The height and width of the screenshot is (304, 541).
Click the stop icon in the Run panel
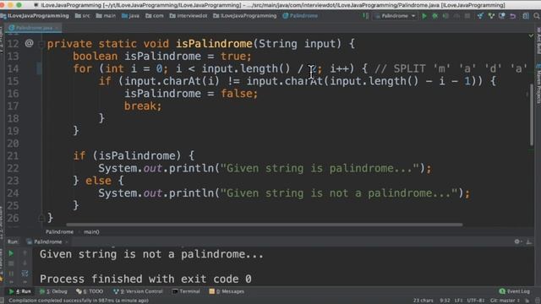(x=11, y=263)
